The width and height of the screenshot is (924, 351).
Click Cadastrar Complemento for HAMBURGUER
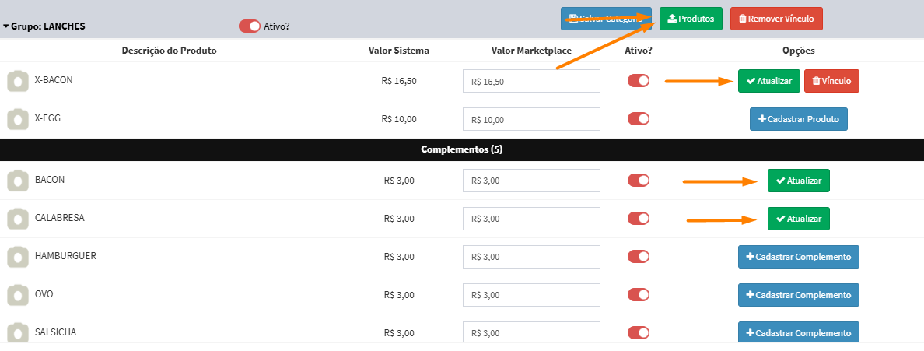pyautogui.click(x=798, y=257)
